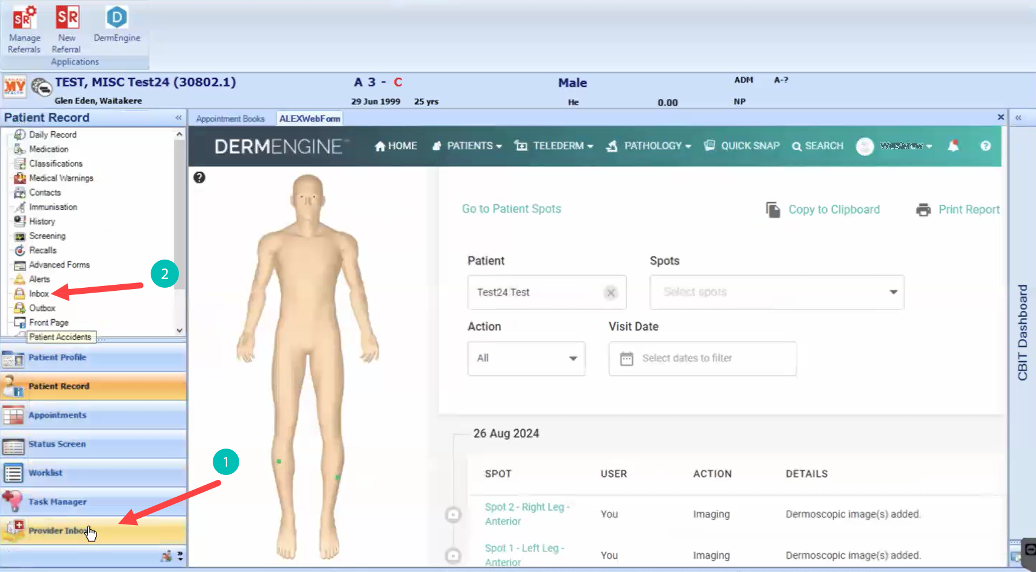The width and height of the screenshot is (1036, 572).
Task: Select Front Page tree item
Action: [x=49, y=322]
